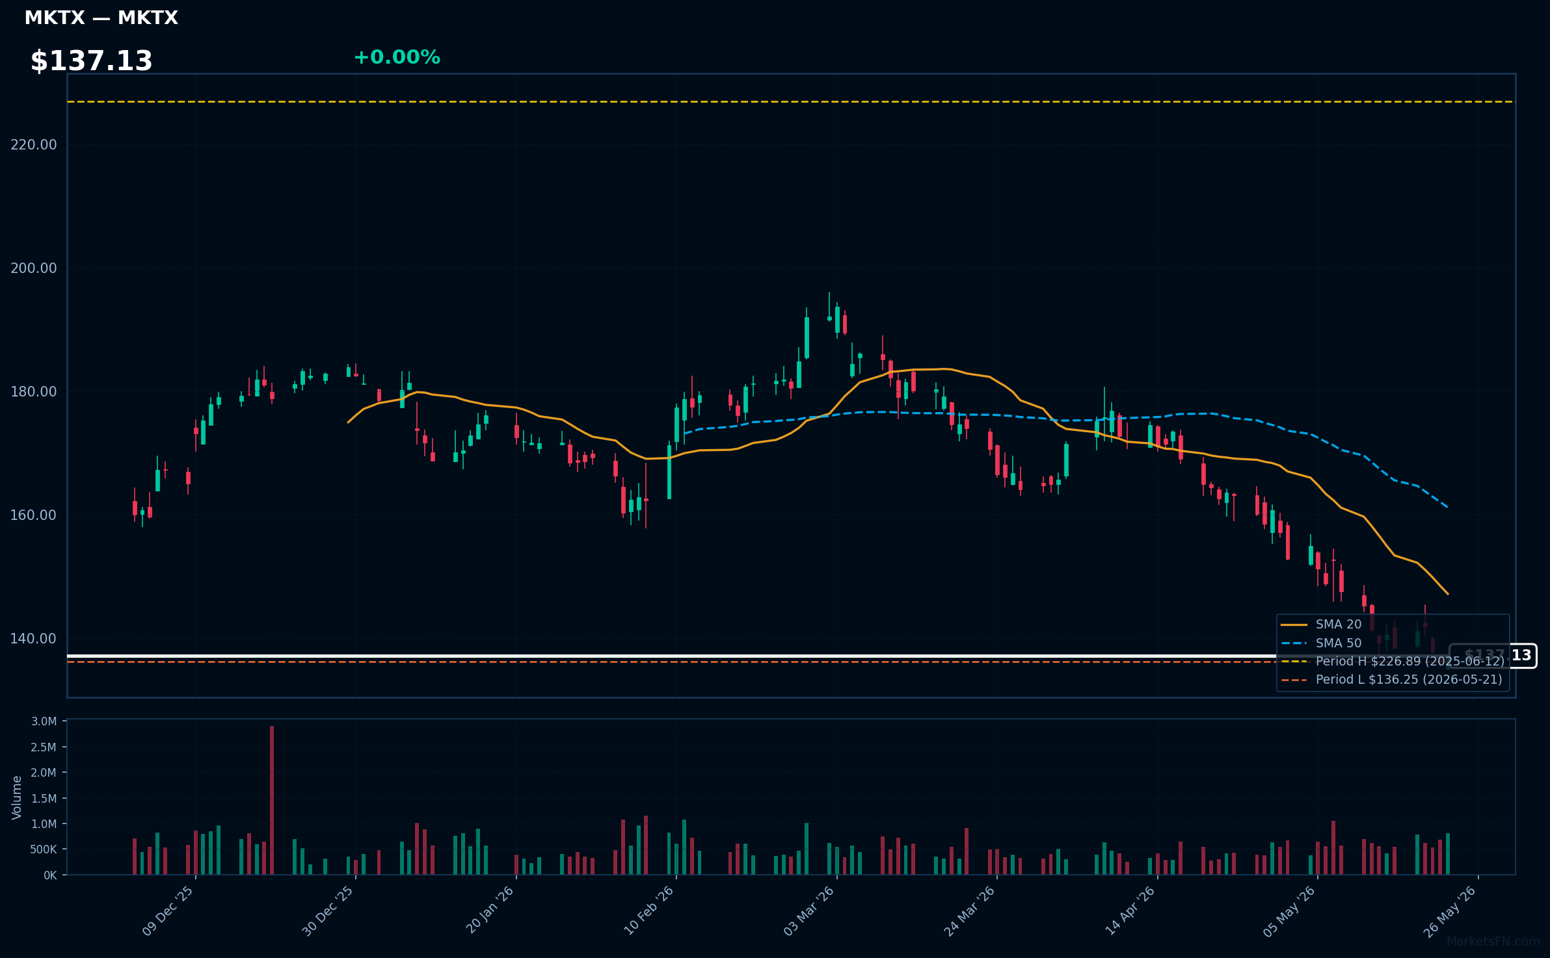The height and width of the screenshot is (958, 1550).
Task: Click the 14 Apr '26 date label
Action: (x=1130, y=911)
